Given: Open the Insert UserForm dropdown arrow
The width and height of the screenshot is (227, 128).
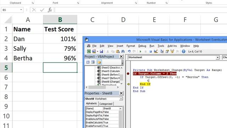Looking at the screenshot, I should [98, 52].
